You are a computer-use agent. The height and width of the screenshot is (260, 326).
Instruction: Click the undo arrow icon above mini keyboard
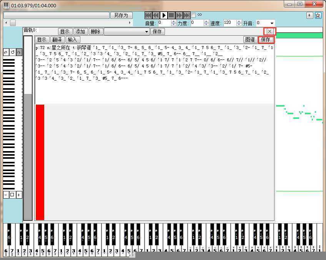[6, 52]
